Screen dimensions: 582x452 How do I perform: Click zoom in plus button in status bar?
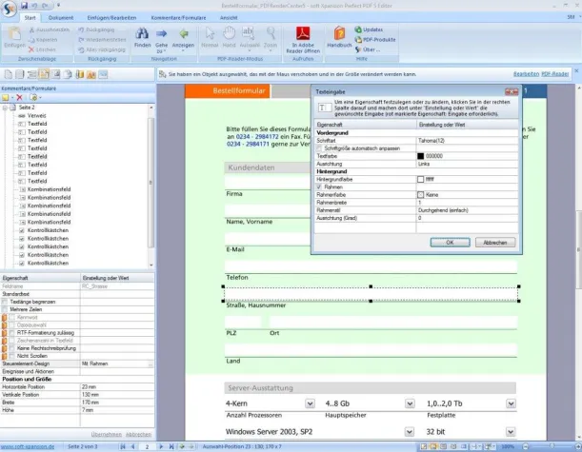(578, 446)
